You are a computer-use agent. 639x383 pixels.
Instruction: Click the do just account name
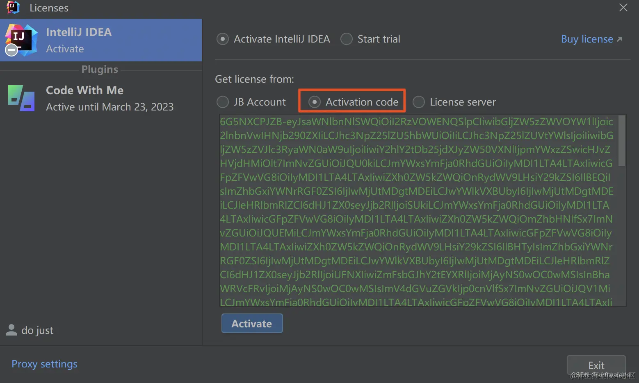37,330
